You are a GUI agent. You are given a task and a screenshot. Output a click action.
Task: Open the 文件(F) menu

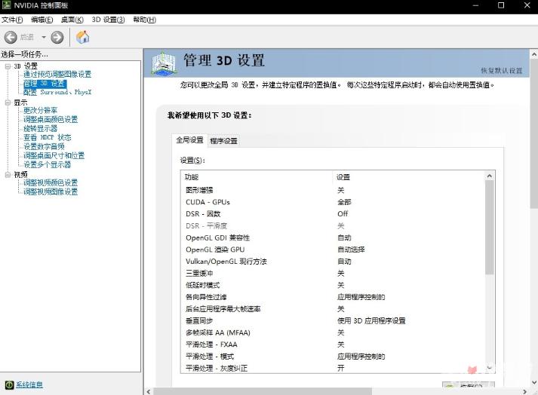click(12, 20)
